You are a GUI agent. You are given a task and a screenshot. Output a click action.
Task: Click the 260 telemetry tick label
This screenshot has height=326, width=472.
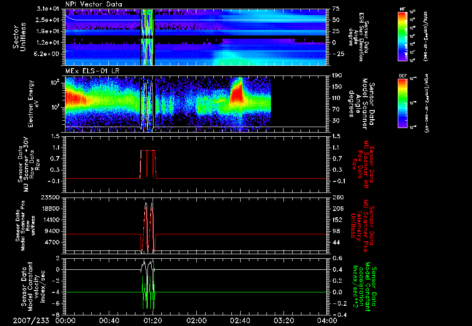(337, 198)
